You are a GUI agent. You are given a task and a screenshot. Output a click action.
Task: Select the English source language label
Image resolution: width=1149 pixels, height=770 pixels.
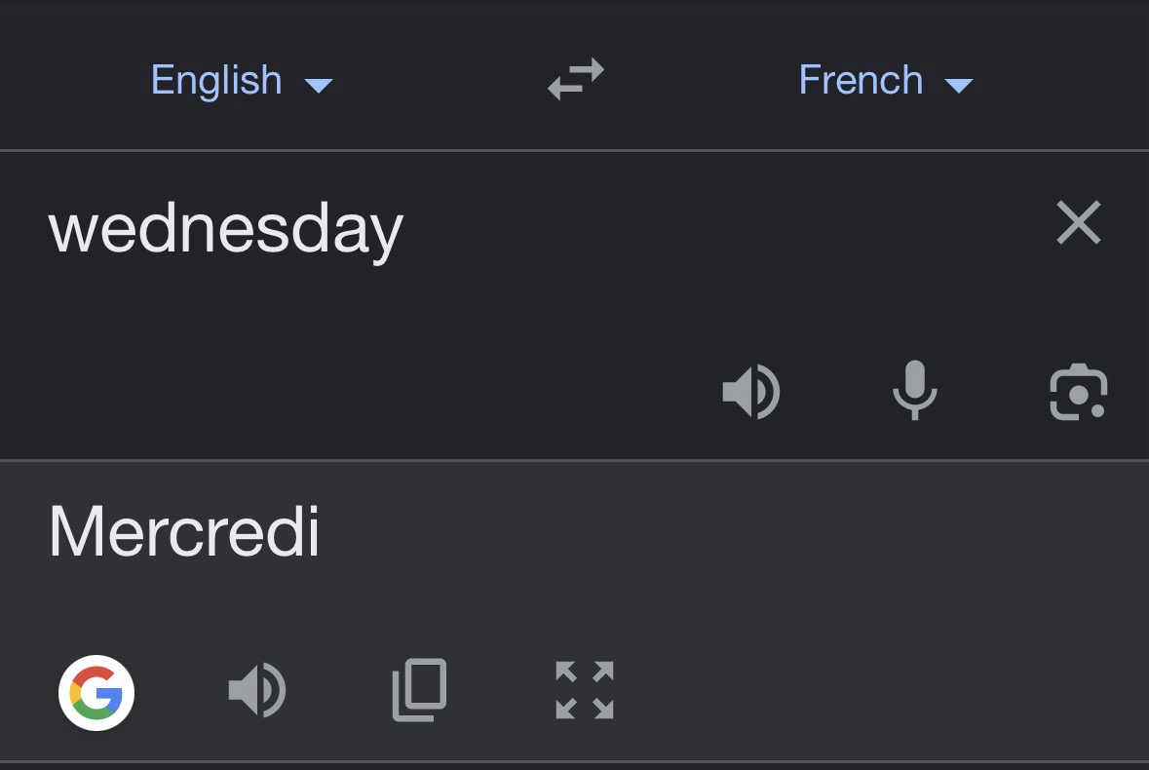pyautogui.click(x=216, y=80)
